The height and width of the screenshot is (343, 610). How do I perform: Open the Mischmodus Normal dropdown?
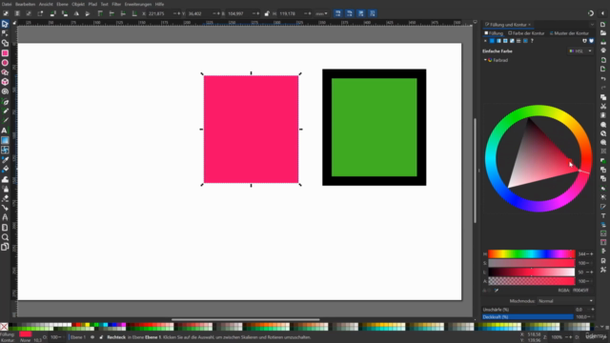[565, 301]
